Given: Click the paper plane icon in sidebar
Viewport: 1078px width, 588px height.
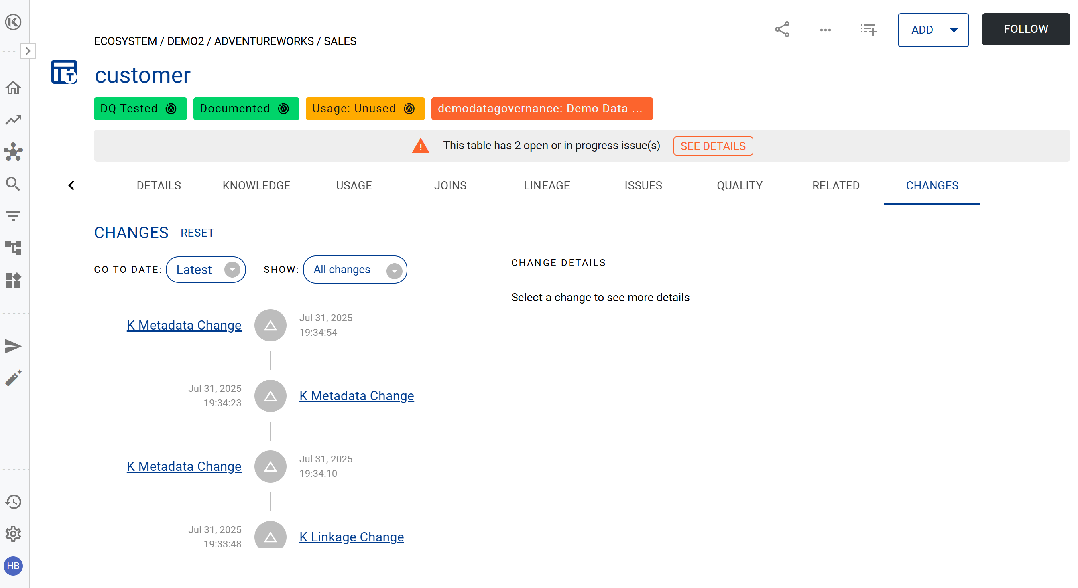Looking at the screenshot, I should [x=13, y=346].
